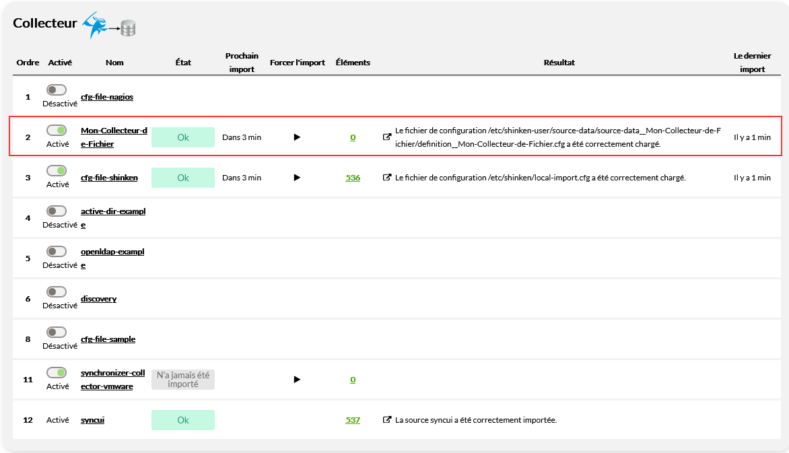The height and width of the screenshot is (453, 789).
Task: Click the Collecteur logo icon
Action: pyautogui.click(x=109, y=25)
